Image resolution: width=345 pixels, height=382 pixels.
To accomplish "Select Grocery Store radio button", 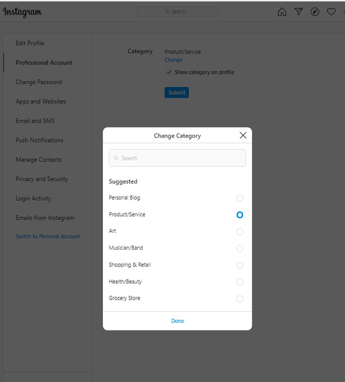I will pos(240,299).
